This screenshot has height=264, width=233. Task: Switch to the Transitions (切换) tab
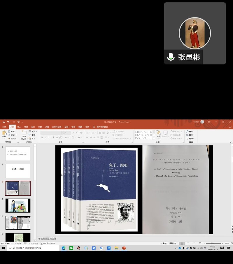pos(40,127)
